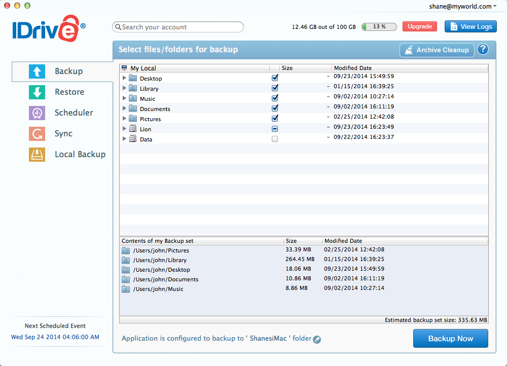The width and height of the screenshot is (507, 366).
Task: Click the Restore download icon
Action: pyautogui.click(x=38, y=92)
